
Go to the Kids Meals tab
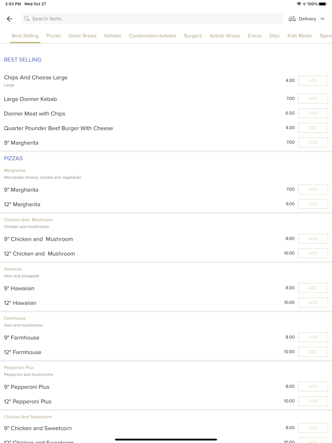pos(299,36)
